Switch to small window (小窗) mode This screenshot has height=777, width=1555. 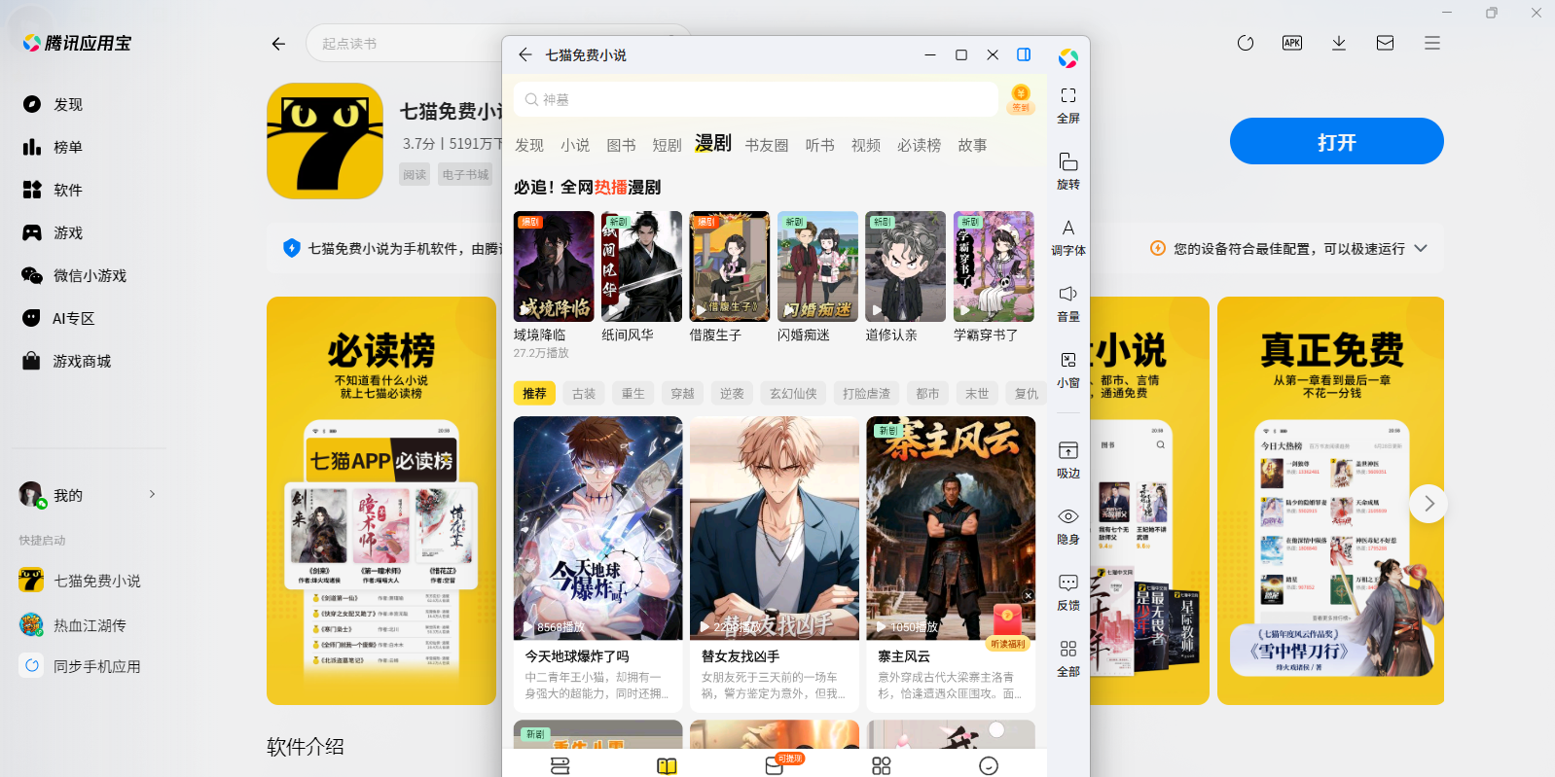click(1067, 361)
